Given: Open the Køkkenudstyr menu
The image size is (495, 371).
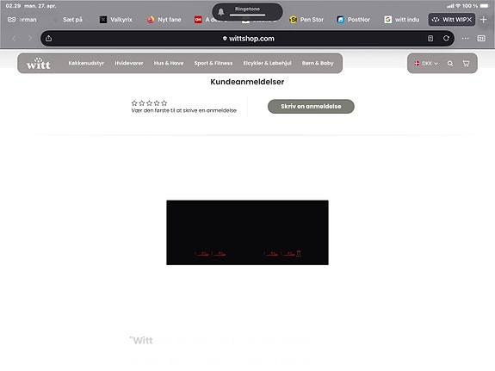Looking at the screenshot, I should pyautogui.click(x=86, y=63).
